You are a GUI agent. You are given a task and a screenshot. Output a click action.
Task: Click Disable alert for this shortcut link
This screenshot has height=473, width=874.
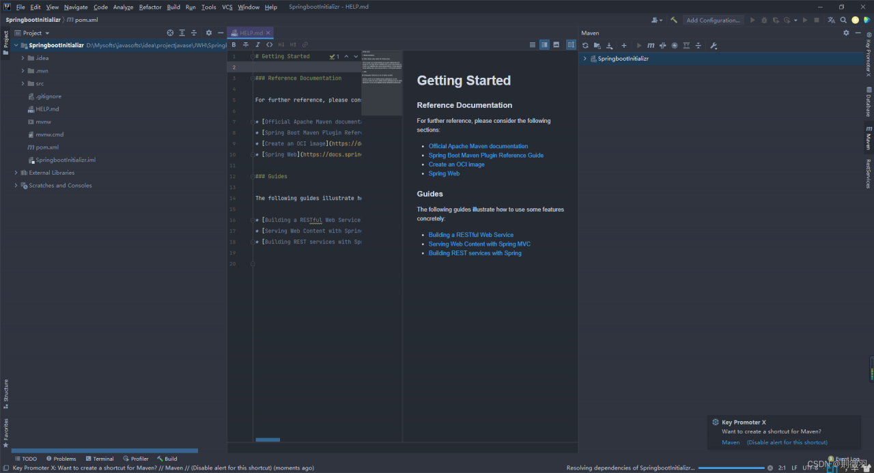787,442
